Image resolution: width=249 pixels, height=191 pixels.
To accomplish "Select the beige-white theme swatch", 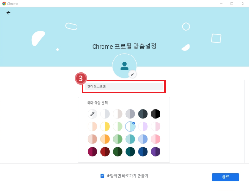I will pos(118,114).
